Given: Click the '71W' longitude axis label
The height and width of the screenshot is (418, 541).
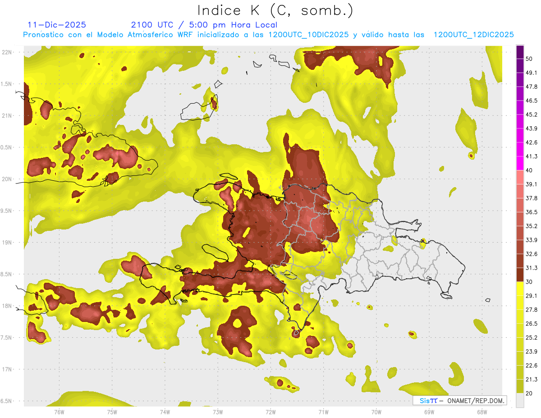Looking at the screenshot, I should pos(323,412).
